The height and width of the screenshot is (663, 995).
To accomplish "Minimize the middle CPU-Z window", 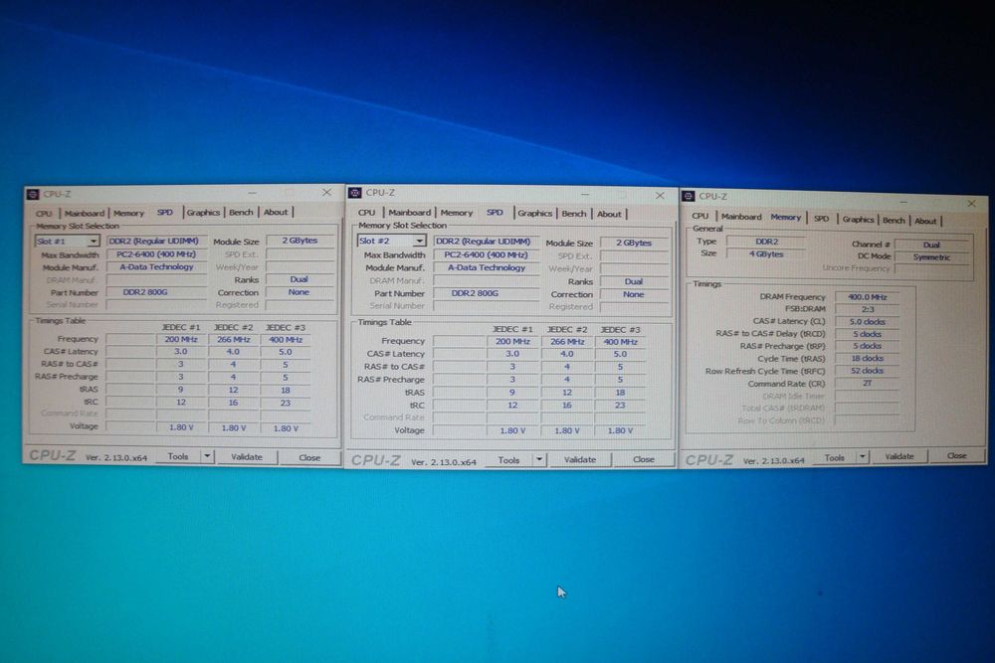I will [584, 195].
